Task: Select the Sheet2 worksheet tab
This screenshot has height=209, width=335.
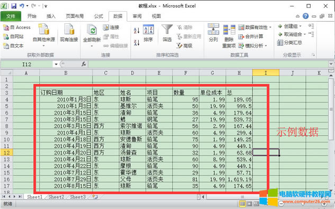Action: (x=56, y=197)
